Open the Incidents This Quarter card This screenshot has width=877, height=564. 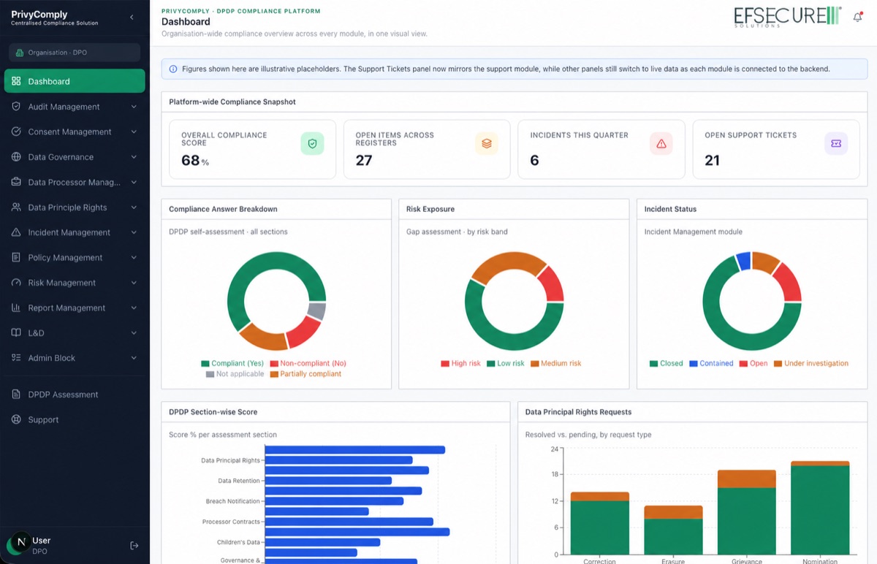[x=601, y=150]
